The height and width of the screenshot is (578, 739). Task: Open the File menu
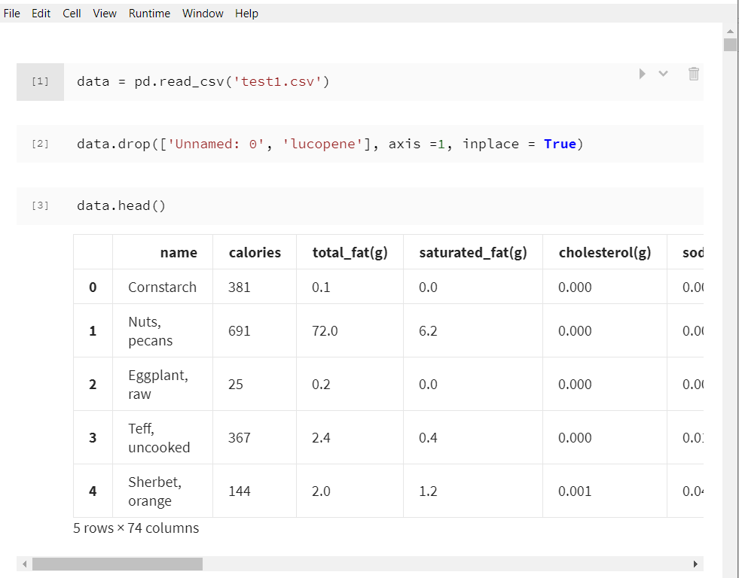12,14
